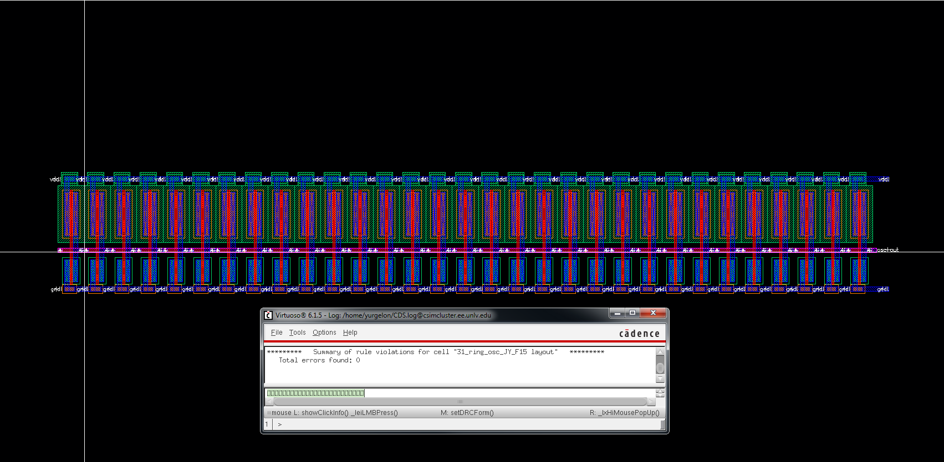Viewport: 944px width, 462px height.
Task: Click the resize grip at the prompt line's end
Action: pyautogui.click(x=662, y=424)
